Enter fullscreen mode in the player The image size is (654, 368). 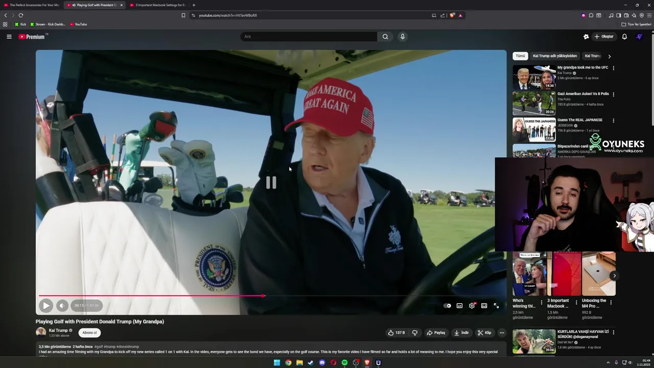coord(496,306)
